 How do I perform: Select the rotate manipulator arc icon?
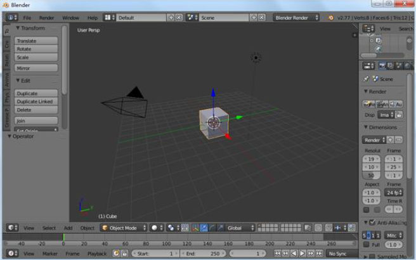[212, 228]
